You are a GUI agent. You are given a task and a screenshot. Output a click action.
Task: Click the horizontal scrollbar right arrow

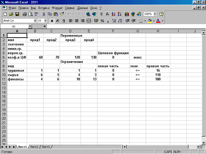click(198, 147)
